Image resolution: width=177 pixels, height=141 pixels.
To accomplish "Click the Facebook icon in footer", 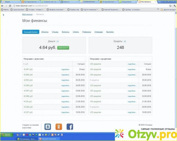I will (70, 127).
